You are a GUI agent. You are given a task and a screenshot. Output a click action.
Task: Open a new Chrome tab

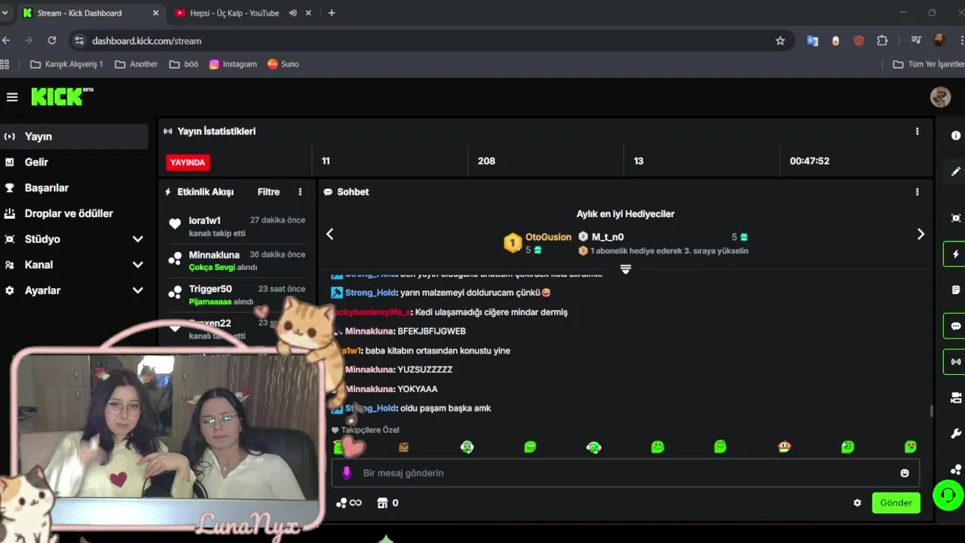point(332,13)
